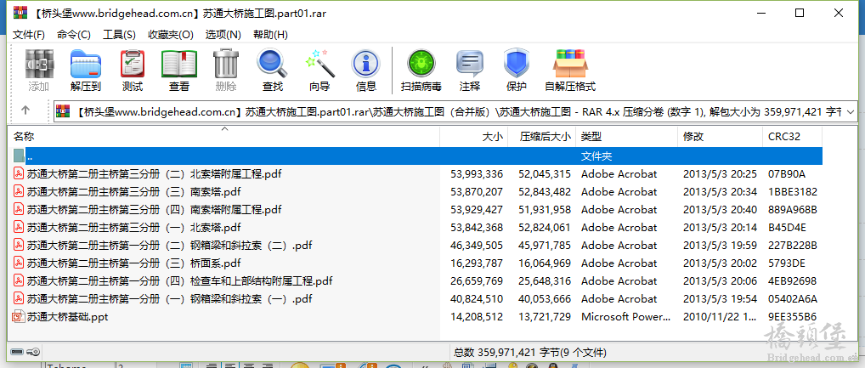
Task: Click PDF icon of 北索塔附属工程.pdf
Action: pos(19,173)
